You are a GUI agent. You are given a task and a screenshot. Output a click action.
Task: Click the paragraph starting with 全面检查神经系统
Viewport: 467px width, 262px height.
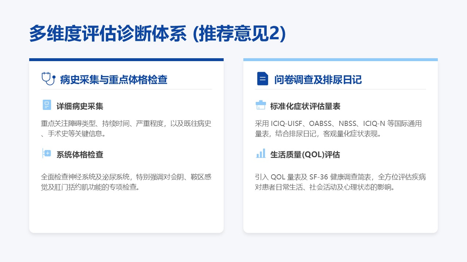tap(126, 182)
